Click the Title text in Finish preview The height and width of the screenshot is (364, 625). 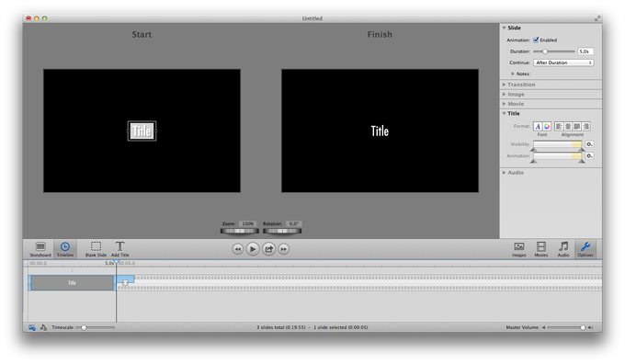[x=380, y=131]
